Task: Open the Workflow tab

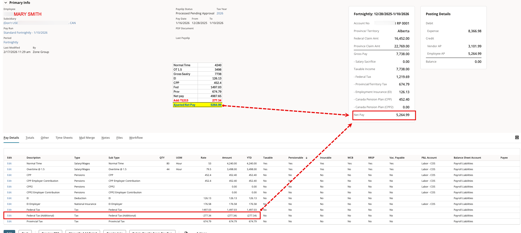Action: 136,138
